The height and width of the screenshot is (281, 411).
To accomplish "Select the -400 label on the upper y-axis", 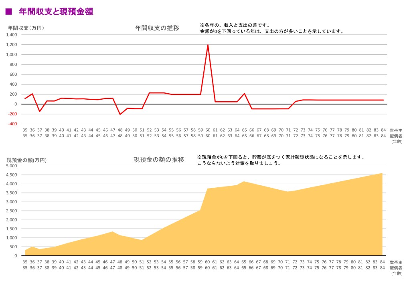I will click(12, 124).
